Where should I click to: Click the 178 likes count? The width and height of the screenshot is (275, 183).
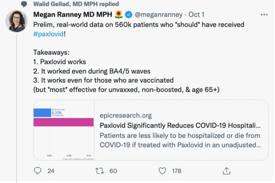pos(177,171)
